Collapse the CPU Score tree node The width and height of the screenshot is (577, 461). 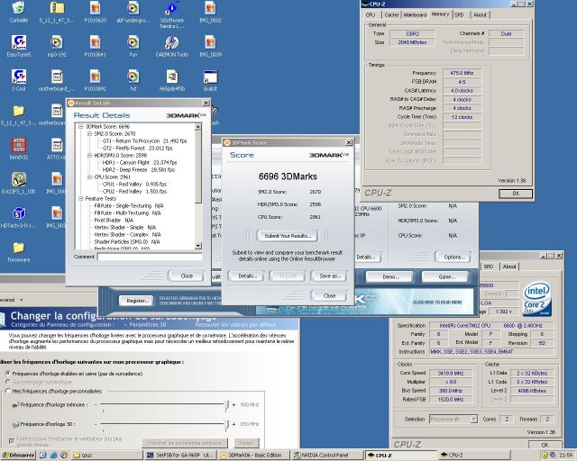(89, 176)
